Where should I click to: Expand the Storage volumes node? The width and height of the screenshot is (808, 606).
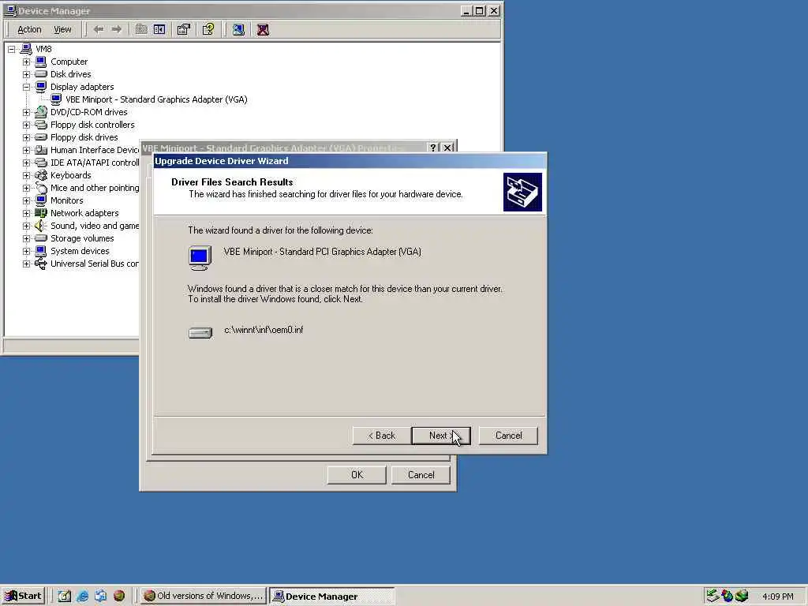click(x=26, y=238)
